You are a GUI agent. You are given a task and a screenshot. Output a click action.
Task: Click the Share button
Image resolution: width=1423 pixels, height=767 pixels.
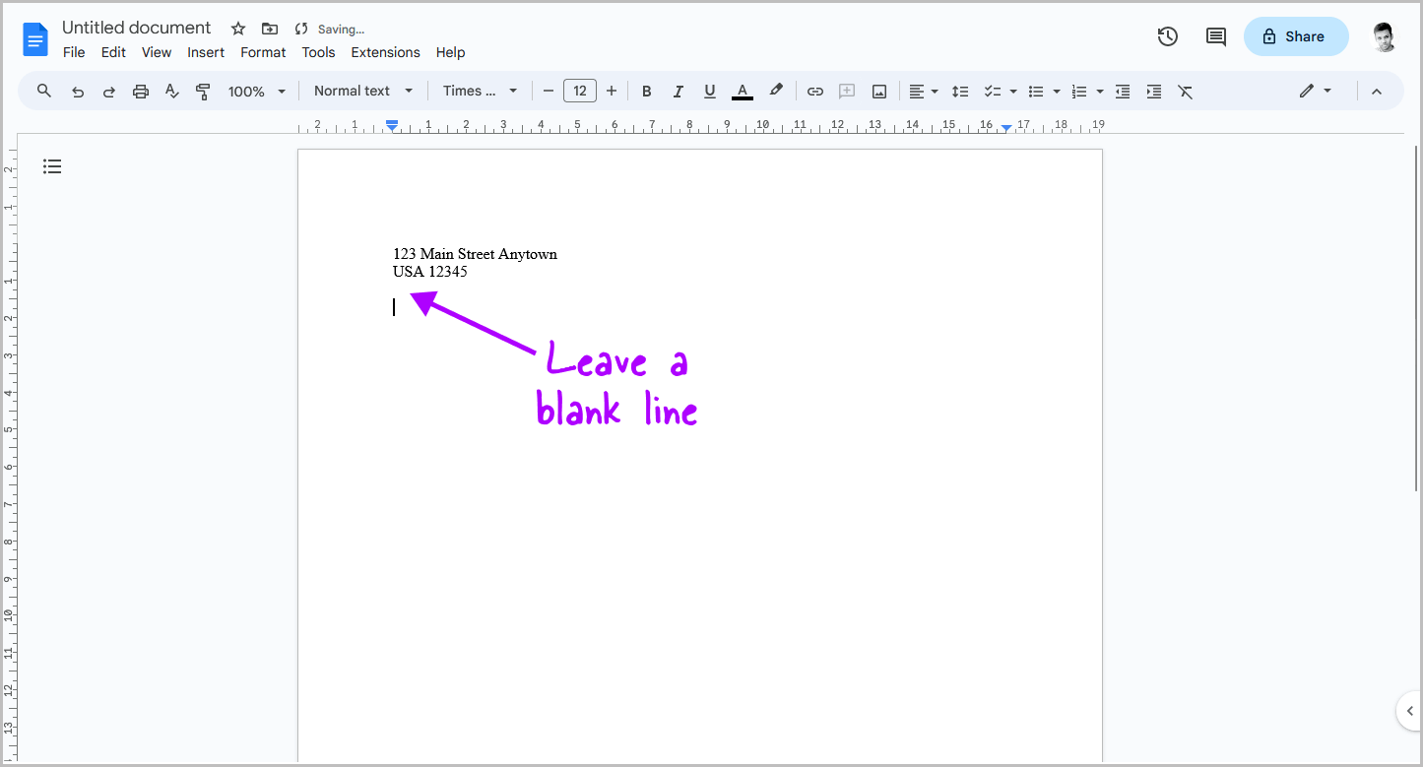coord(1295,35)
